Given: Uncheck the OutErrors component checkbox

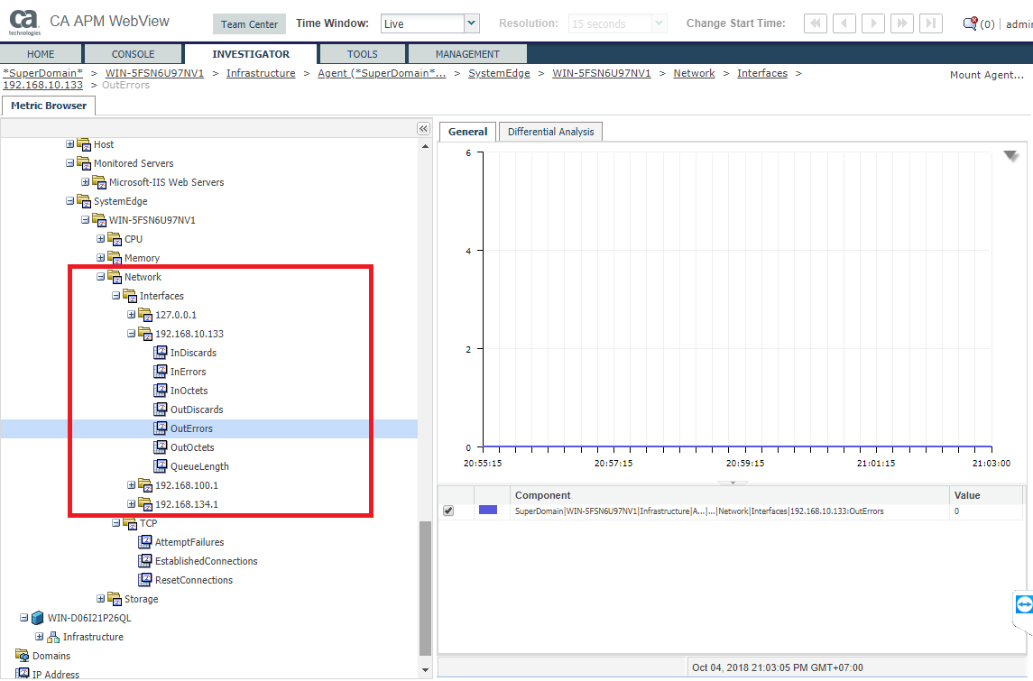Looking at the screenshot, I should coord(448,511).
